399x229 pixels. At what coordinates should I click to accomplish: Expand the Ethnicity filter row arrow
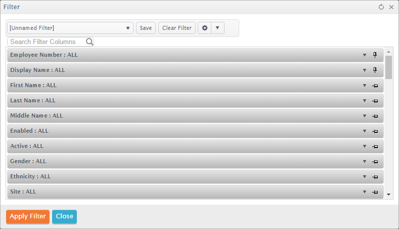click(365, 177)
